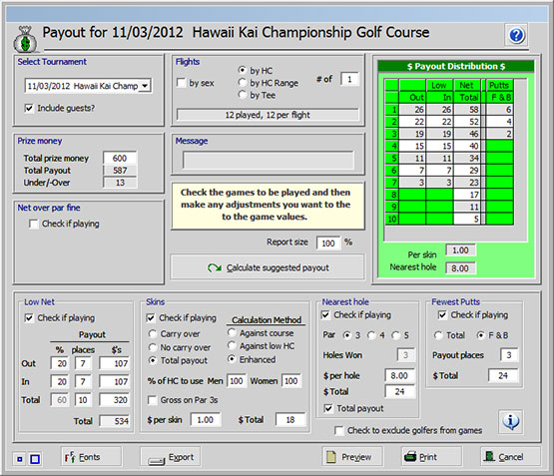Export the payout report
Screen dimensions: 554x476
tap(171, 457)
